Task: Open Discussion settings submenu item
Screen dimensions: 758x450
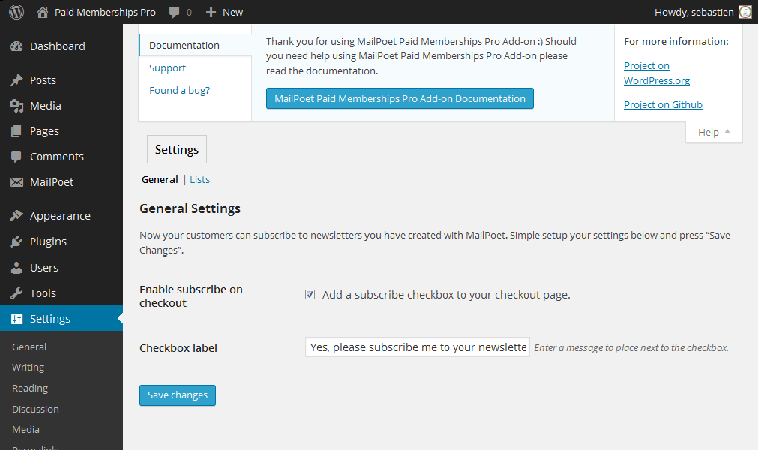Action: pyautogui.click(x=35, y=409)
